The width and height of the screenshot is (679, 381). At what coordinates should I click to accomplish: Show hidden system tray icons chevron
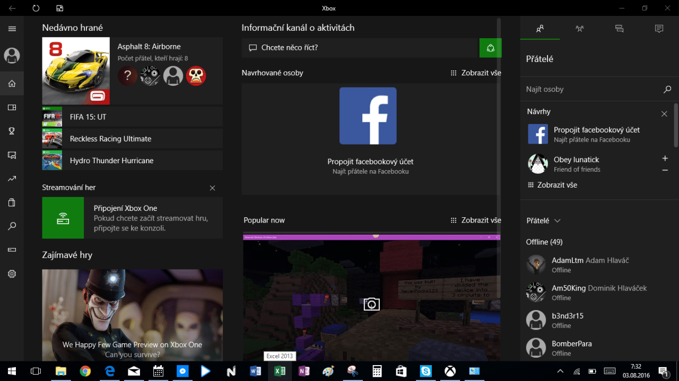pyautogui.click(x=560, y=371)
